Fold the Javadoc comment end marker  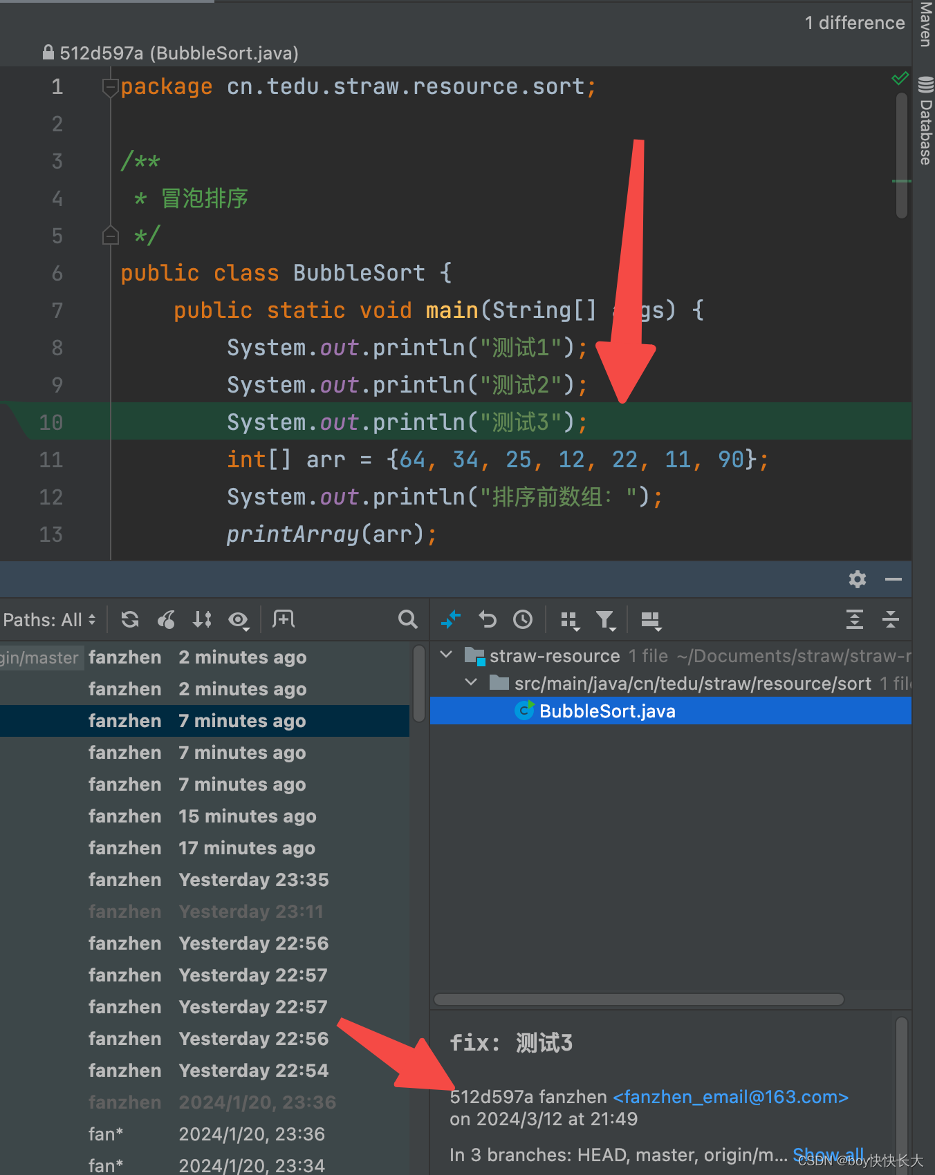coord(111,236)
